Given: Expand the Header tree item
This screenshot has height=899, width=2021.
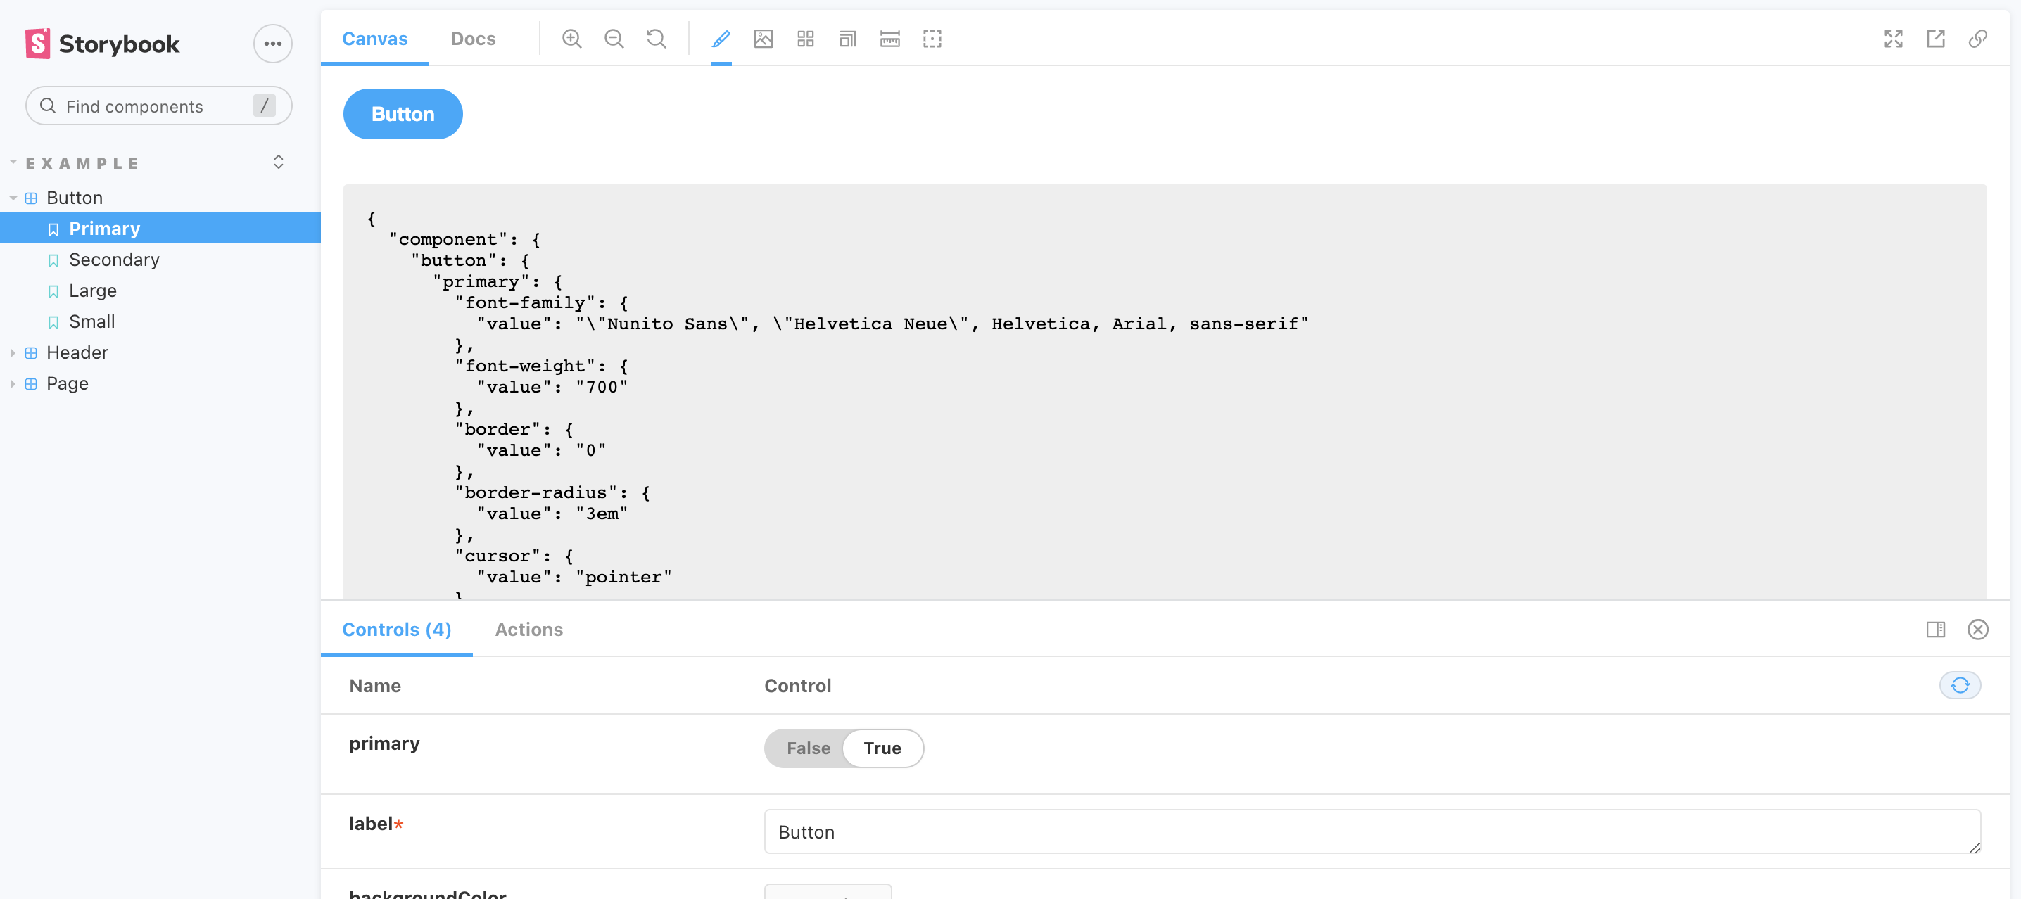Looking at the screenshot, I should click(11, 352).
